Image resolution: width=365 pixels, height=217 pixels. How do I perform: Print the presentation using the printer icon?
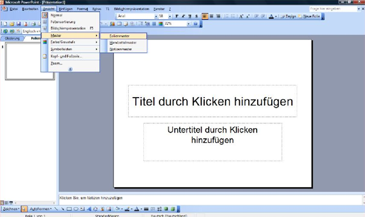pyautogui.click(x=33, y=24)
